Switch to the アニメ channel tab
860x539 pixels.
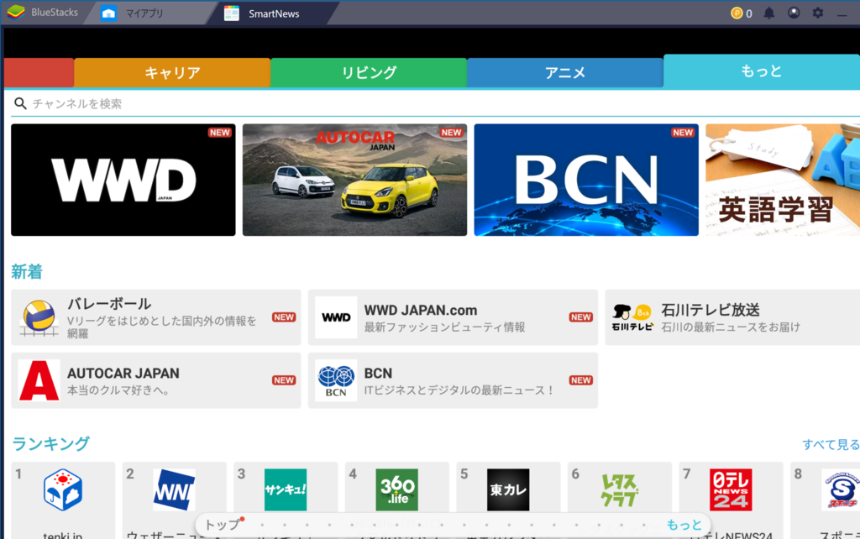(565, 72)
